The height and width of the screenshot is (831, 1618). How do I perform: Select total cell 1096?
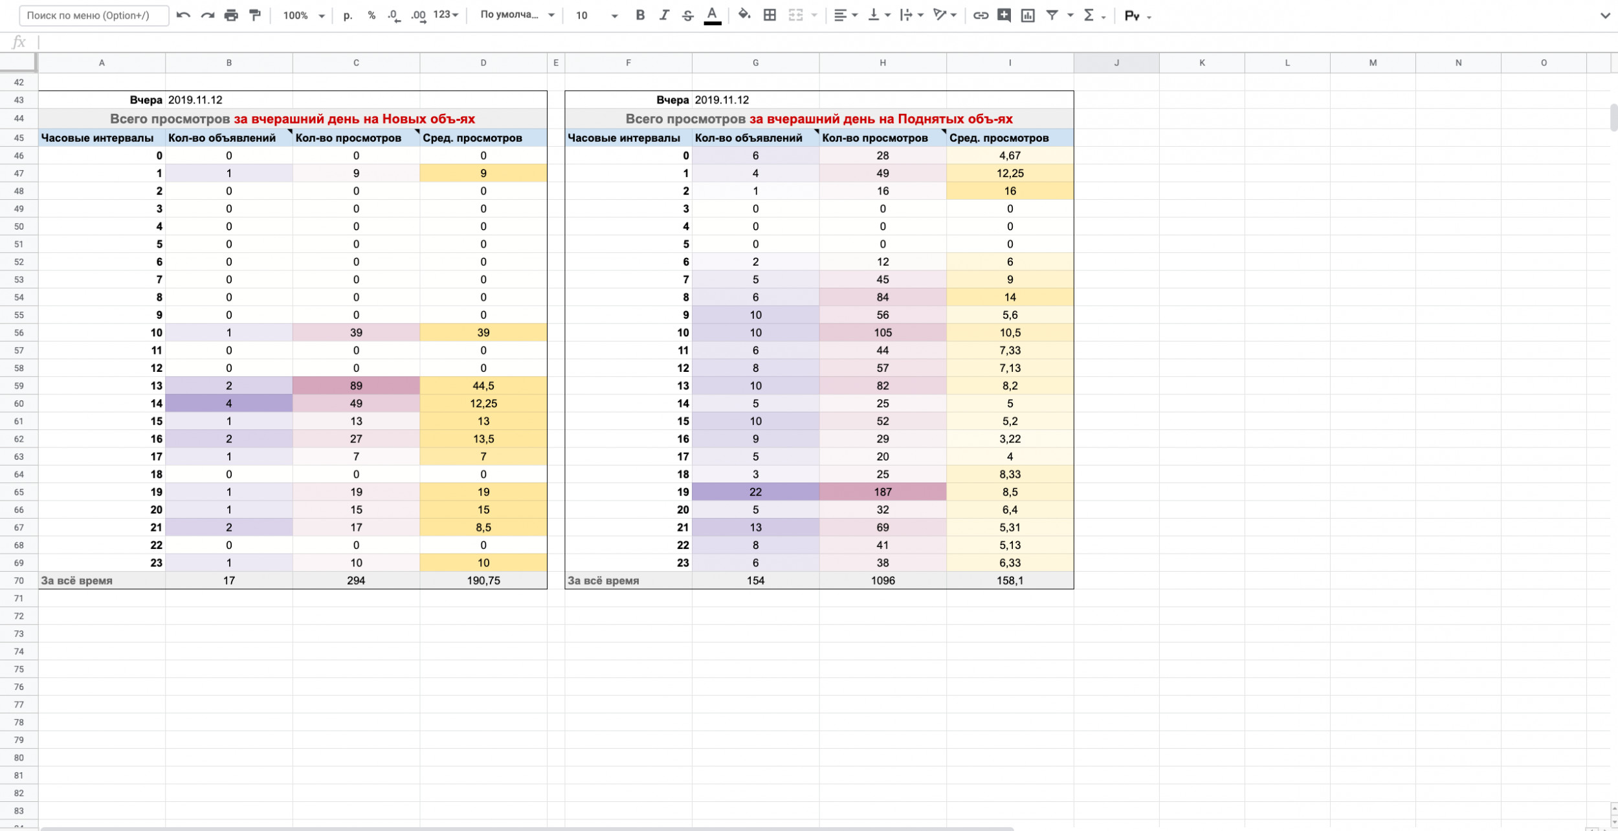[x=883, y=581]
